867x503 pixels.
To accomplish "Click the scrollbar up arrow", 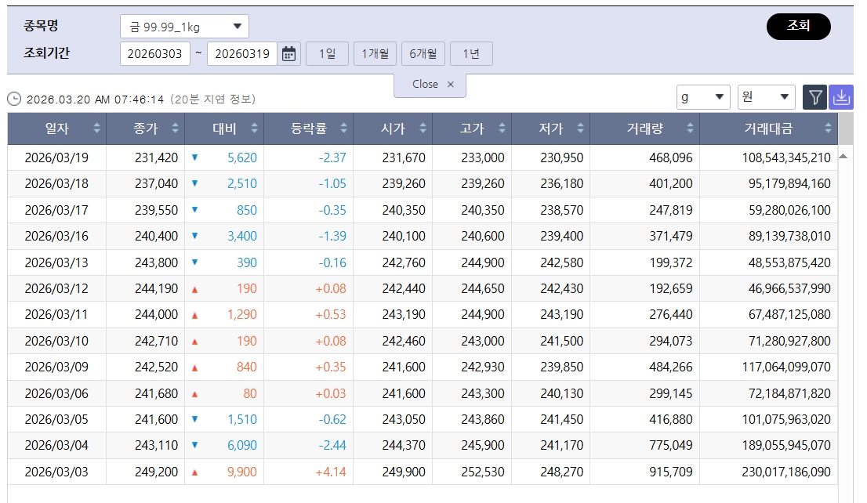I will point(843,157).
